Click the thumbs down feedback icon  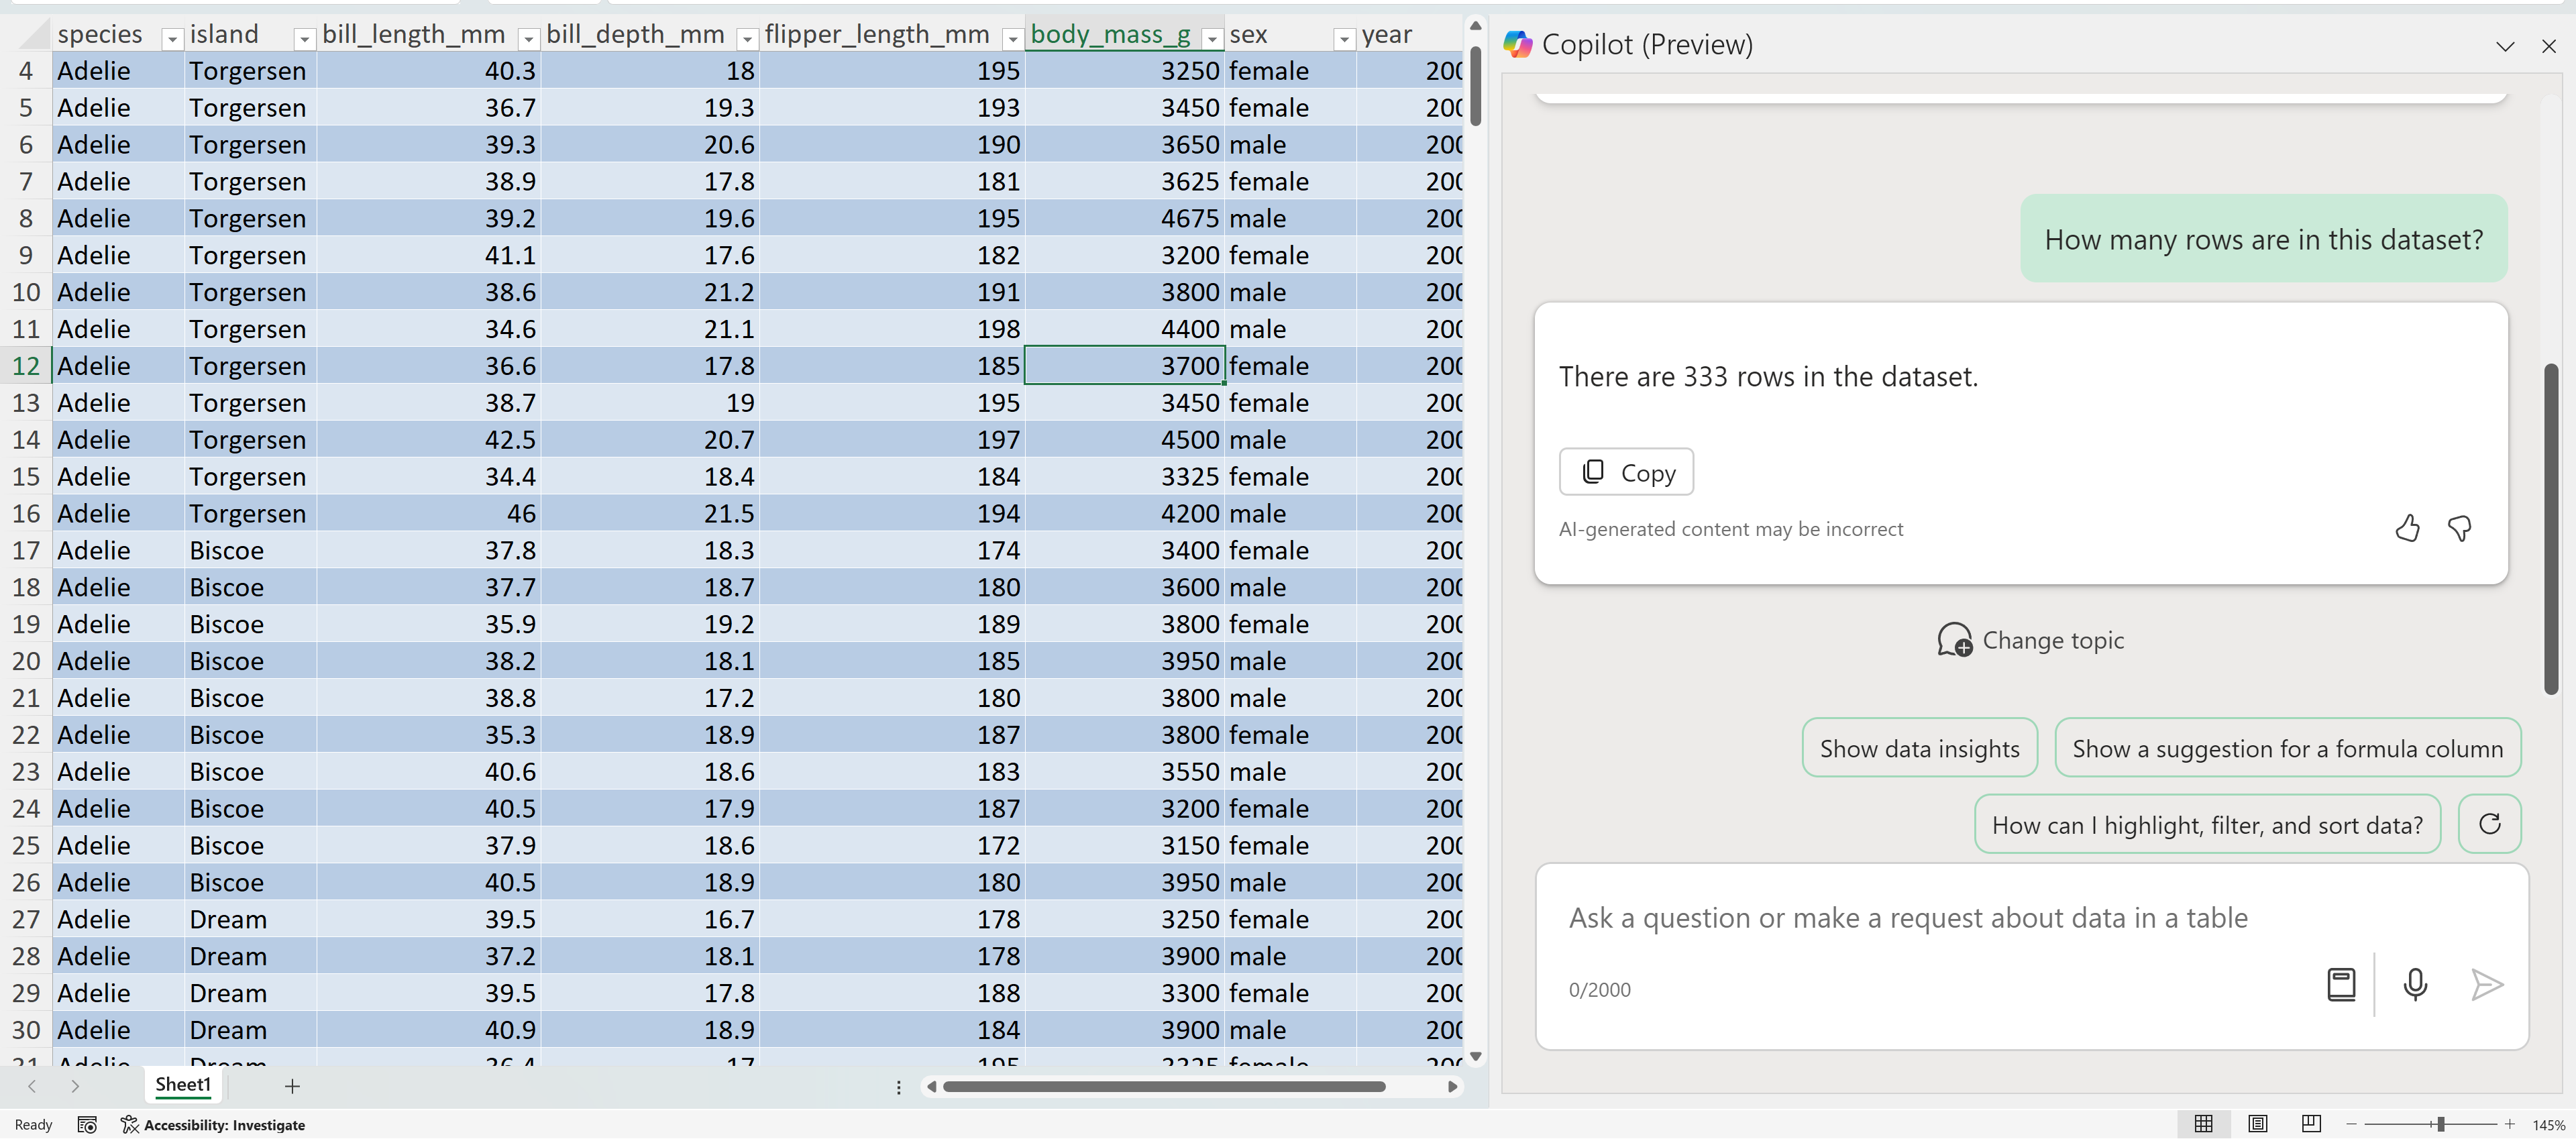tap(2459, 528)
